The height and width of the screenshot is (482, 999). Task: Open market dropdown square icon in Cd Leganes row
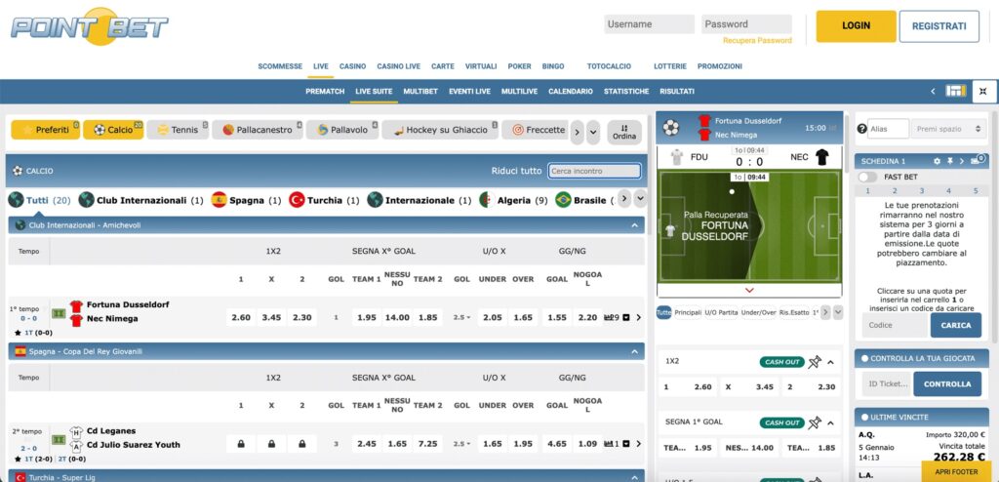pos(626,444)
